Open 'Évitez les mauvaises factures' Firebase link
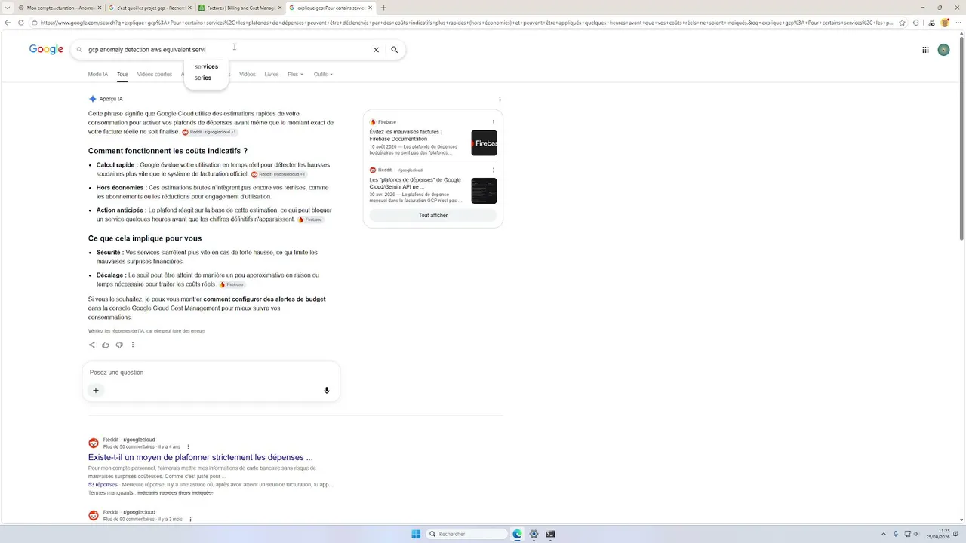 (406, 136)
